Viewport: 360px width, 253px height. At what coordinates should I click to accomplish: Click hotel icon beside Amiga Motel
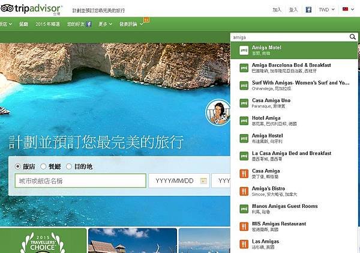point(244,50)
